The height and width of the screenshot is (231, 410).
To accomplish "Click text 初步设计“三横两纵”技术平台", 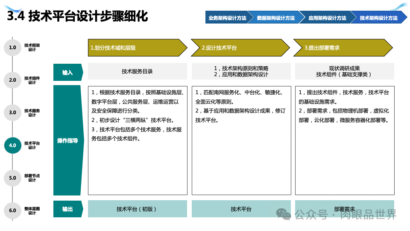I will [x=136, y=120].
